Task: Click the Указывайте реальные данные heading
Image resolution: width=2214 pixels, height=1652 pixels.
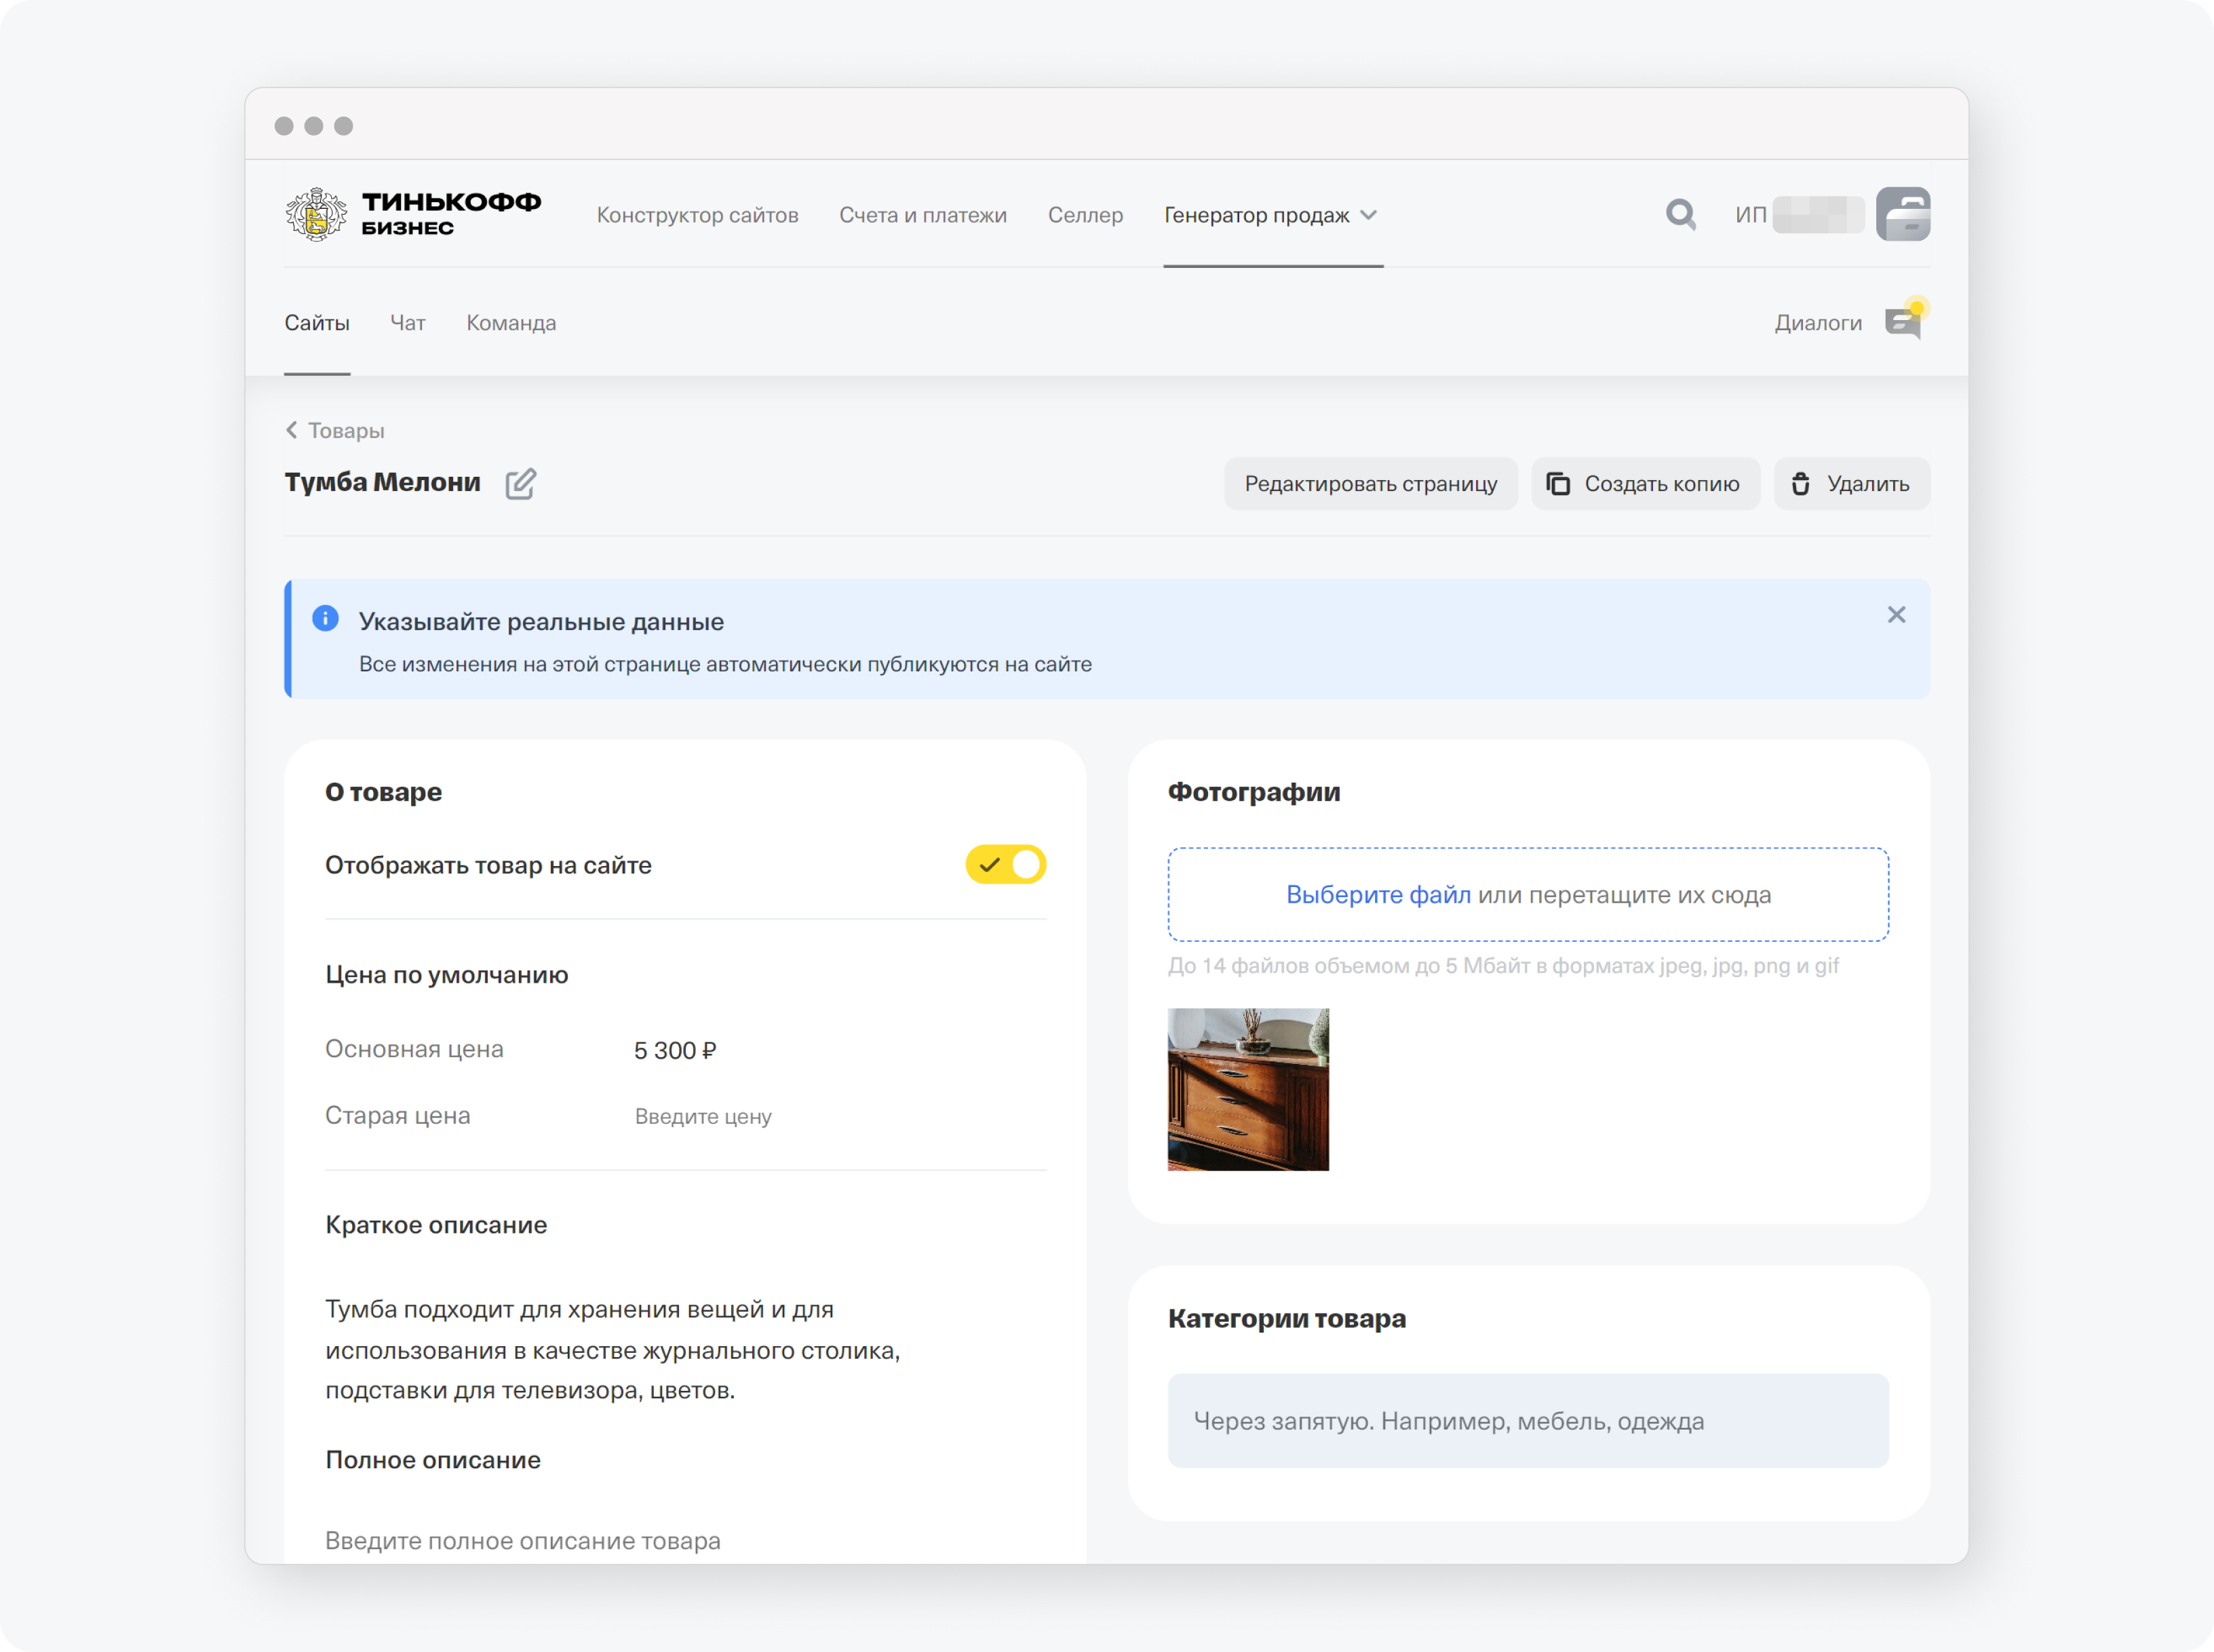Action: [541, 621]
